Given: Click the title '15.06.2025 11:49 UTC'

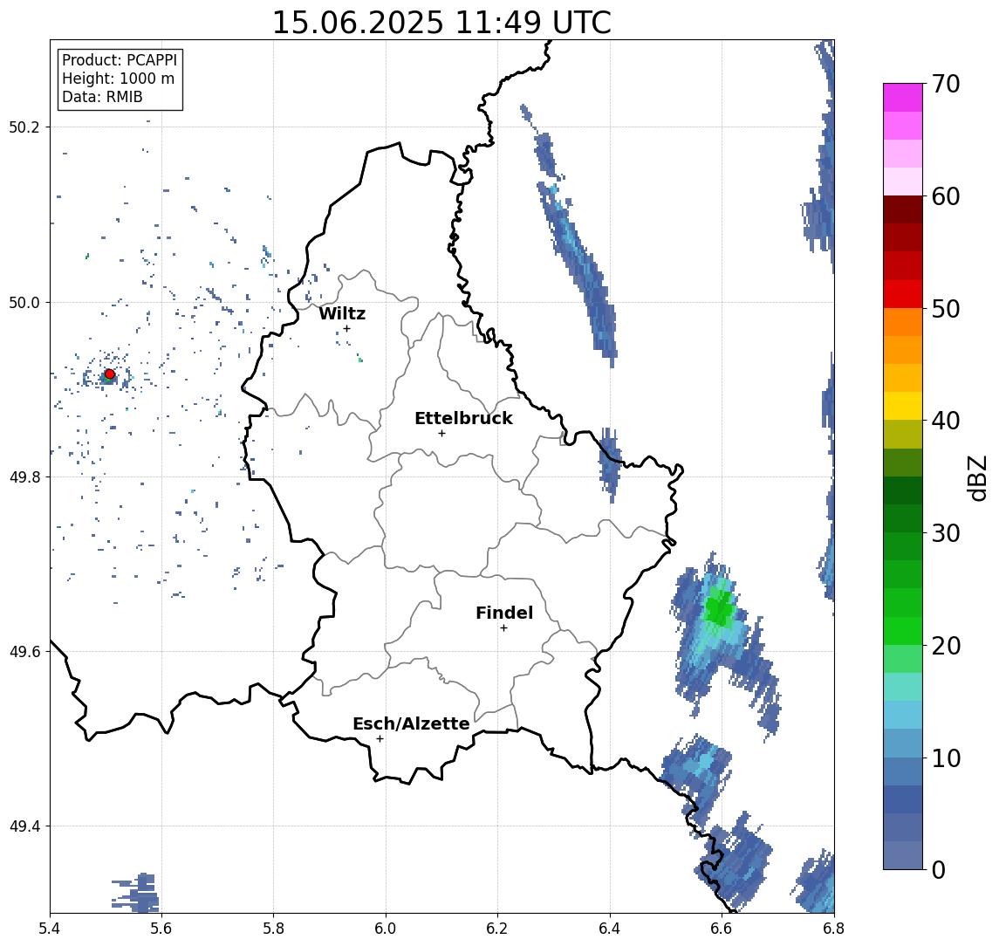Looking at the screenshot, I should [x=441, y=23].
